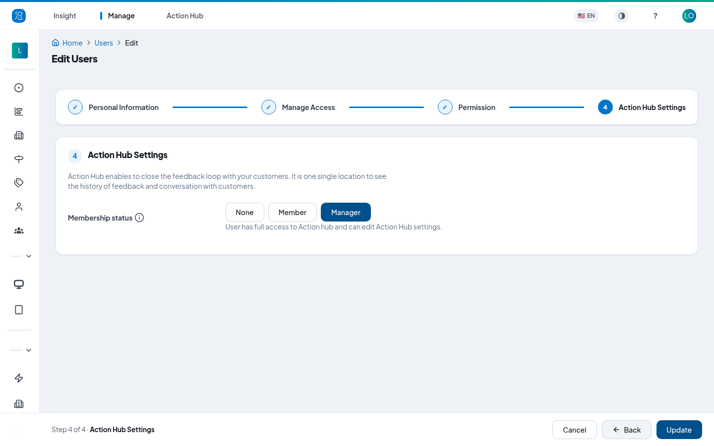Screen dimensions: 714x446
Task: Switch to the Insight tab
Action: (x=64, y=16)
